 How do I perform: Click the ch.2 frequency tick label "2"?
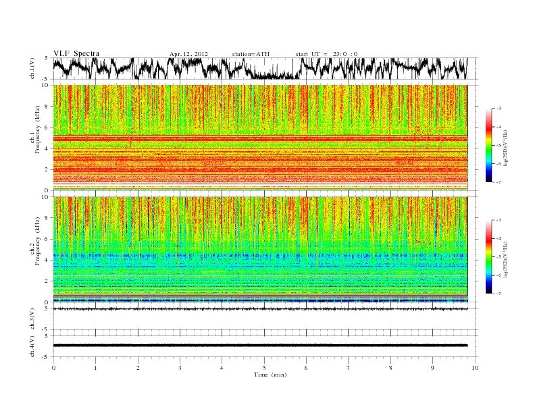click(x=47, y=281)
